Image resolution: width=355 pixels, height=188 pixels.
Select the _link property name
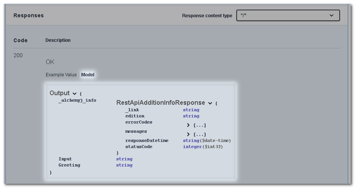click(132, 110)
